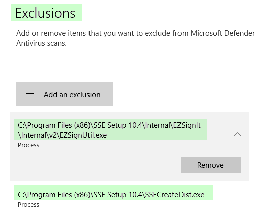The width and height of the screenshot is (268, 218).
Task: Click the first line of the EZSignIt path
Action: pos(109,125)
